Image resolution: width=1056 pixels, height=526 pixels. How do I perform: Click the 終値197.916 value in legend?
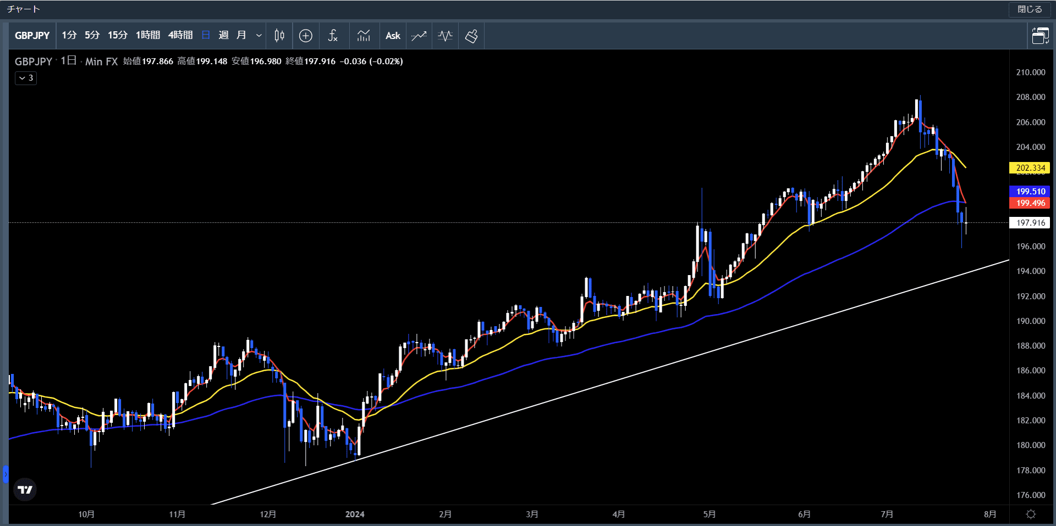[310, 61]
